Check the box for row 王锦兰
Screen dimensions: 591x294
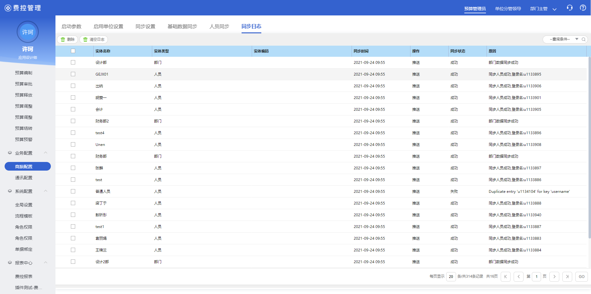[x=73, y=250]
